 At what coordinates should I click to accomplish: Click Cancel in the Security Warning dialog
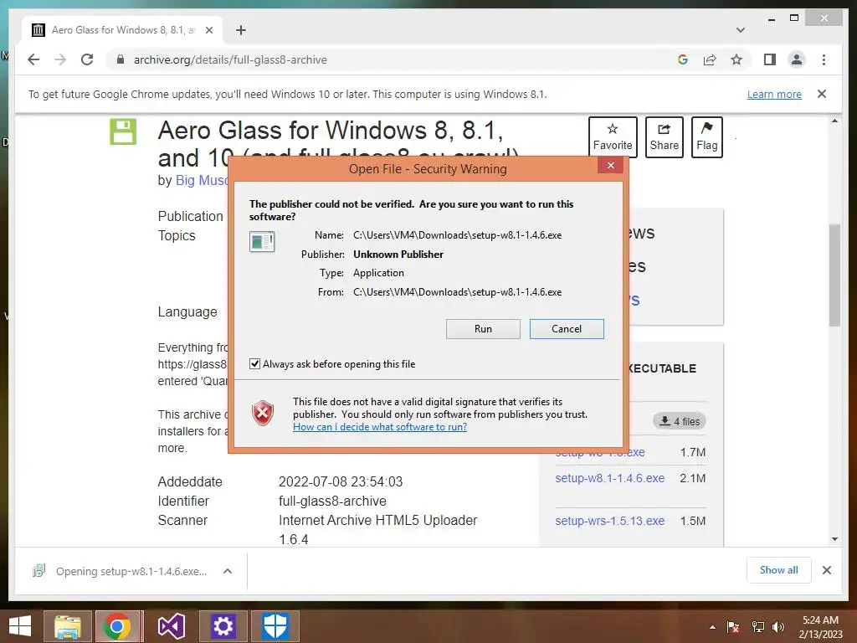pos(567,328)
